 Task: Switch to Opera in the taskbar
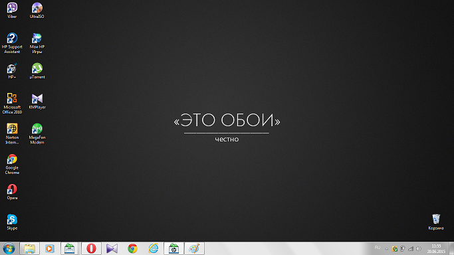(x=91, y=248)
